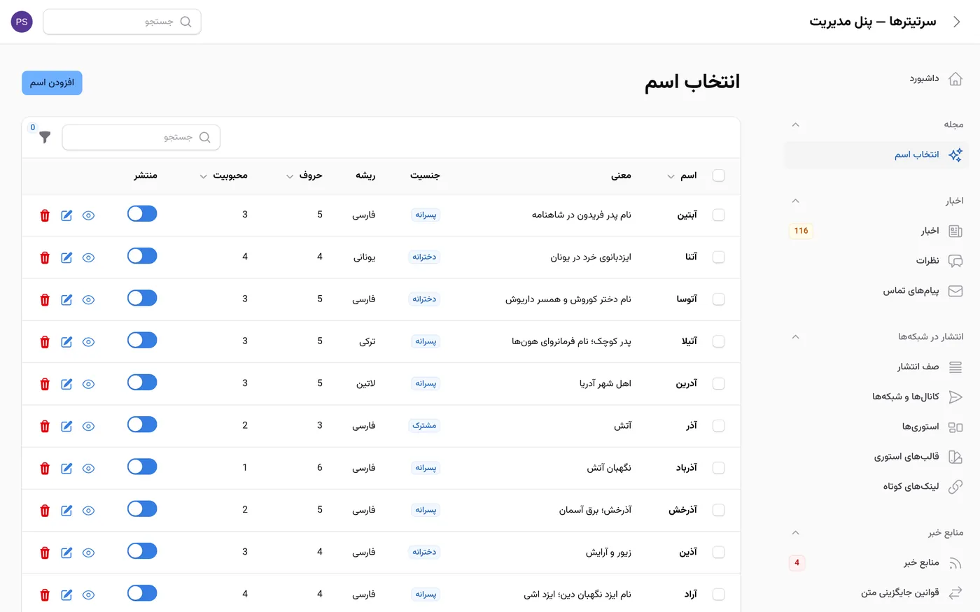Open قالب‌های استوری in the sidebar
Image resolution: width=980 pixels, height=612 pixels.
coord(876,457)
